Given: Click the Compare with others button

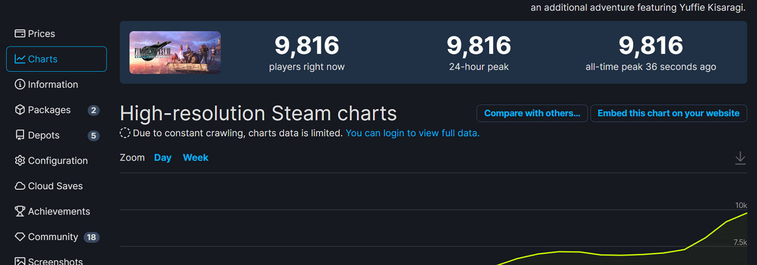Looking at the screenshot, I should [532, 114].
